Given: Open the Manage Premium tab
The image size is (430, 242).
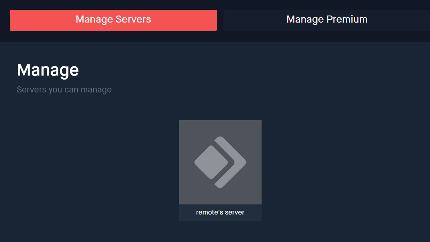Looking at the screenshot, I should (x=327, y=20).
